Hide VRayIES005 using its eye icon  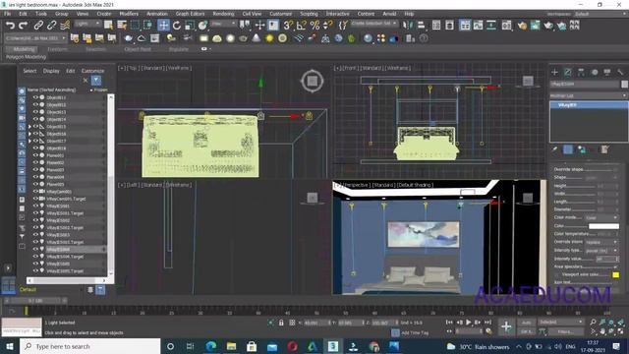(x=35, y=264)
